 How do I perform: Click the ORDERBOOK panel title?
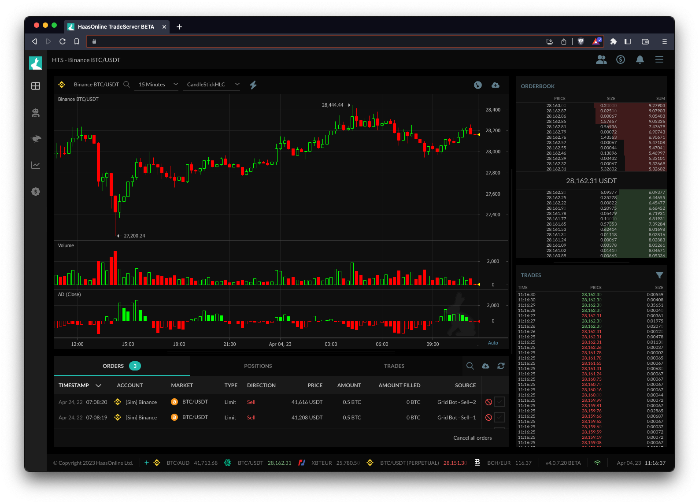pos(537,86)
